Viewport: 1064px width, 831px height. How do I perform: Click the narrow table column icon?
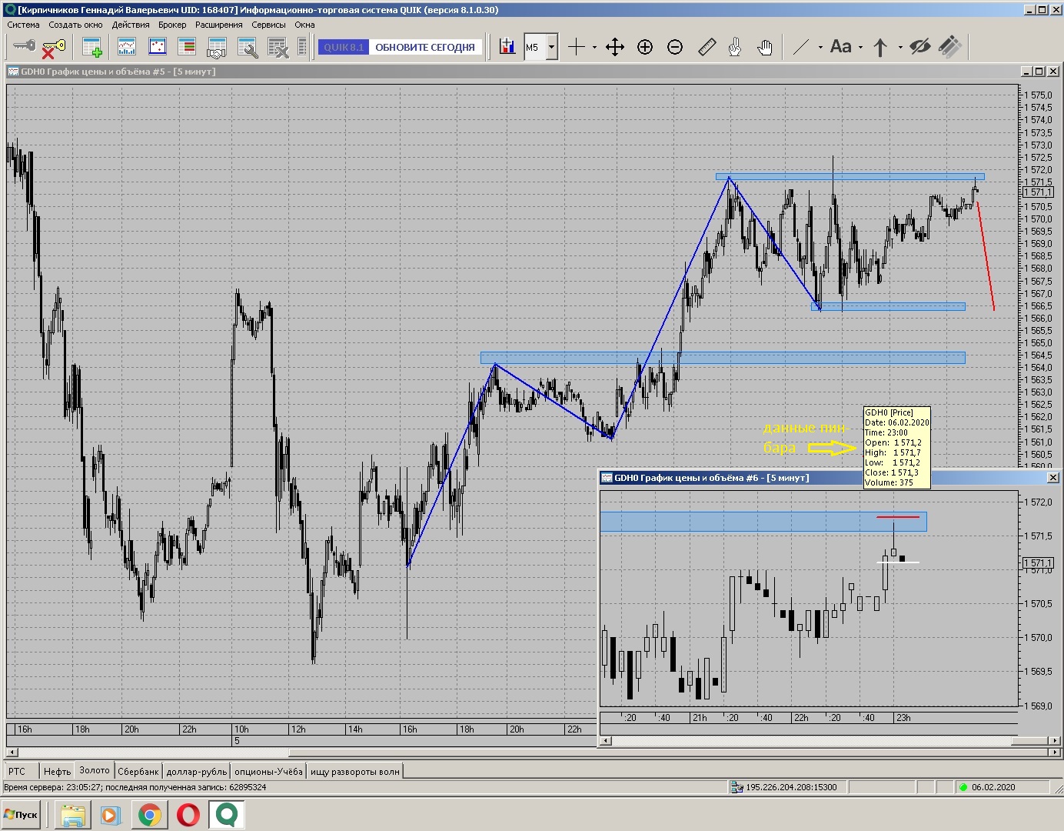(302, 47)
